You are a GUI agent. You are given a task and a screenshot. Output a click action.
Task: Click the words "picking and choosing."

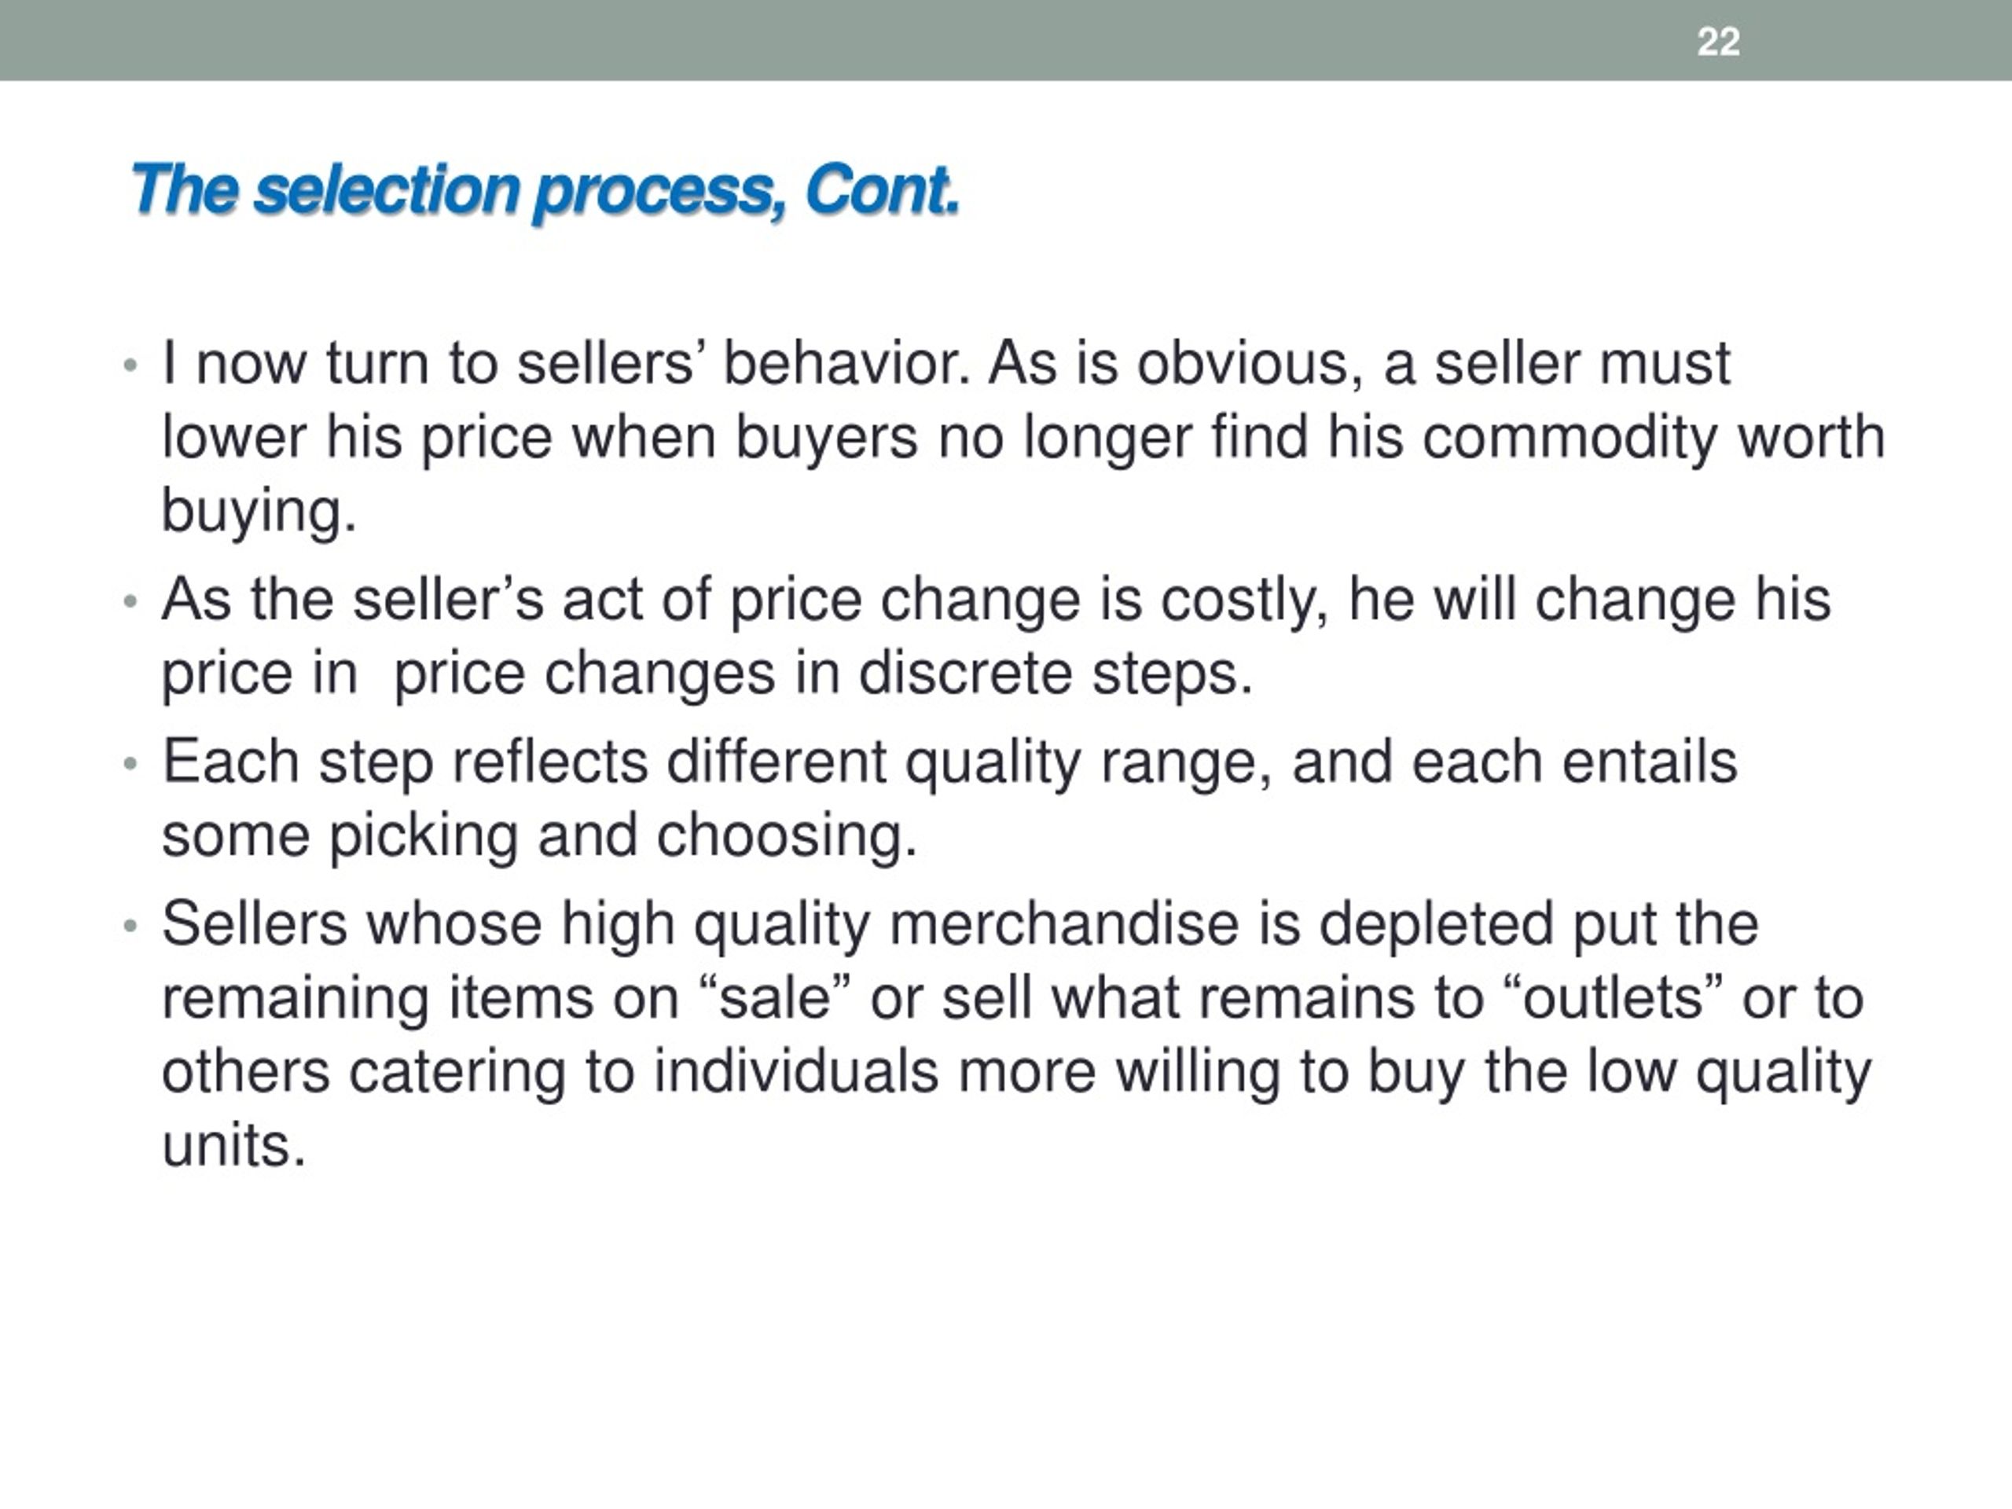coord(623,836)
